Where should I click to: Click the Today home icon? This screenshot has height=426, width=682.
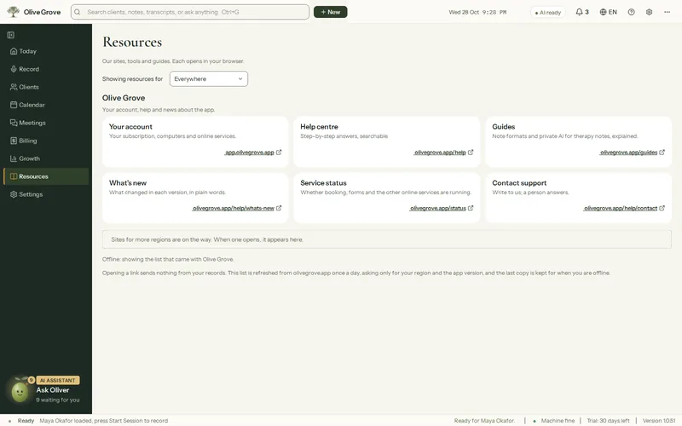tap(14, 51)
